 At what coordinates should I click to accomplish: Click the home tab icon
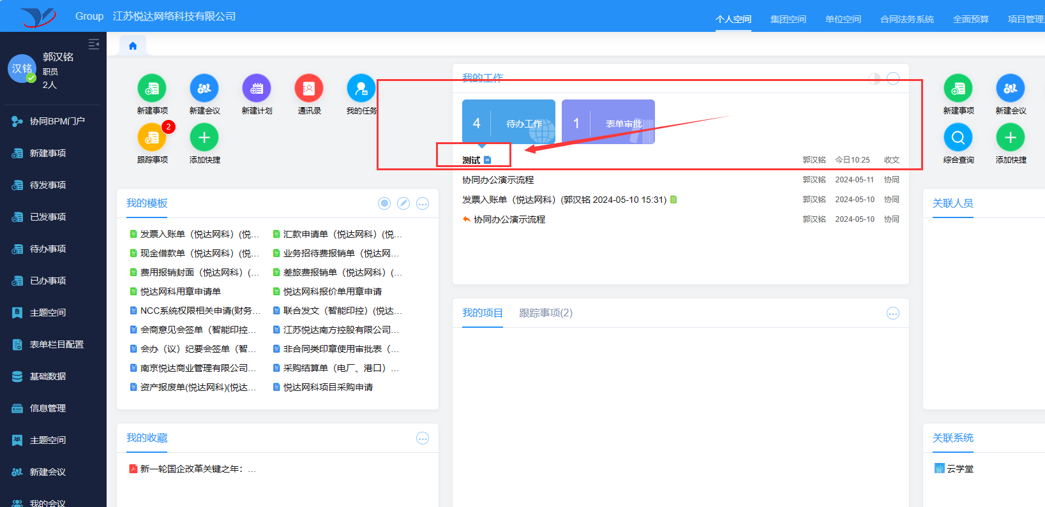[x=133, y=46]
